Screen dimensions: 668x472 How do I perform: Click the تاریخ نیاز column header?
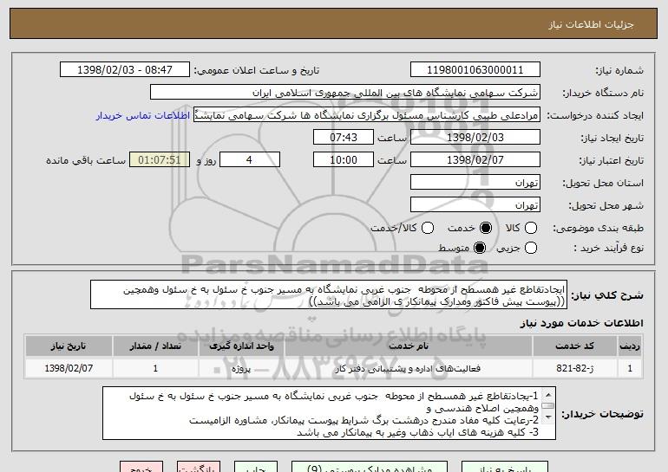69,346
